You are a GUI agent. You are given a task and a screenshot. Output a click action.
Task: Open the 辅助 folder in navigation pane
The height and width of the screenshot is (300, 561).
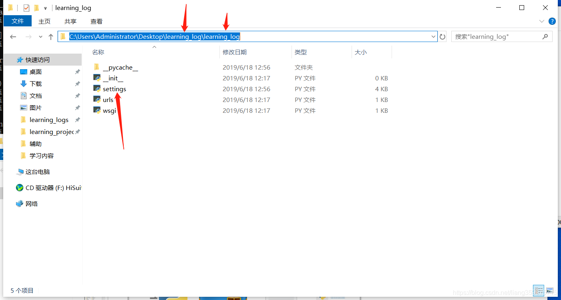pyautogui.click(x=36, y=144)
